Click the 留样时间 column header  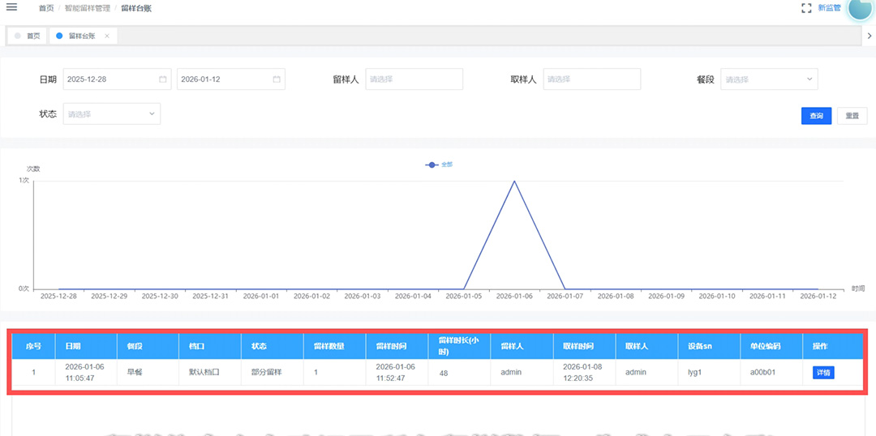pyautogui.click(x=397, y=346)
